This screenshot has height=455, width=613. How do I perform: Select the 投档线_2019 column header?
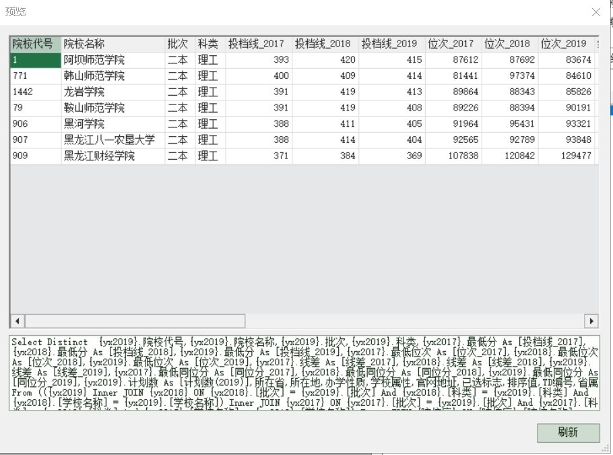(392, 44)
